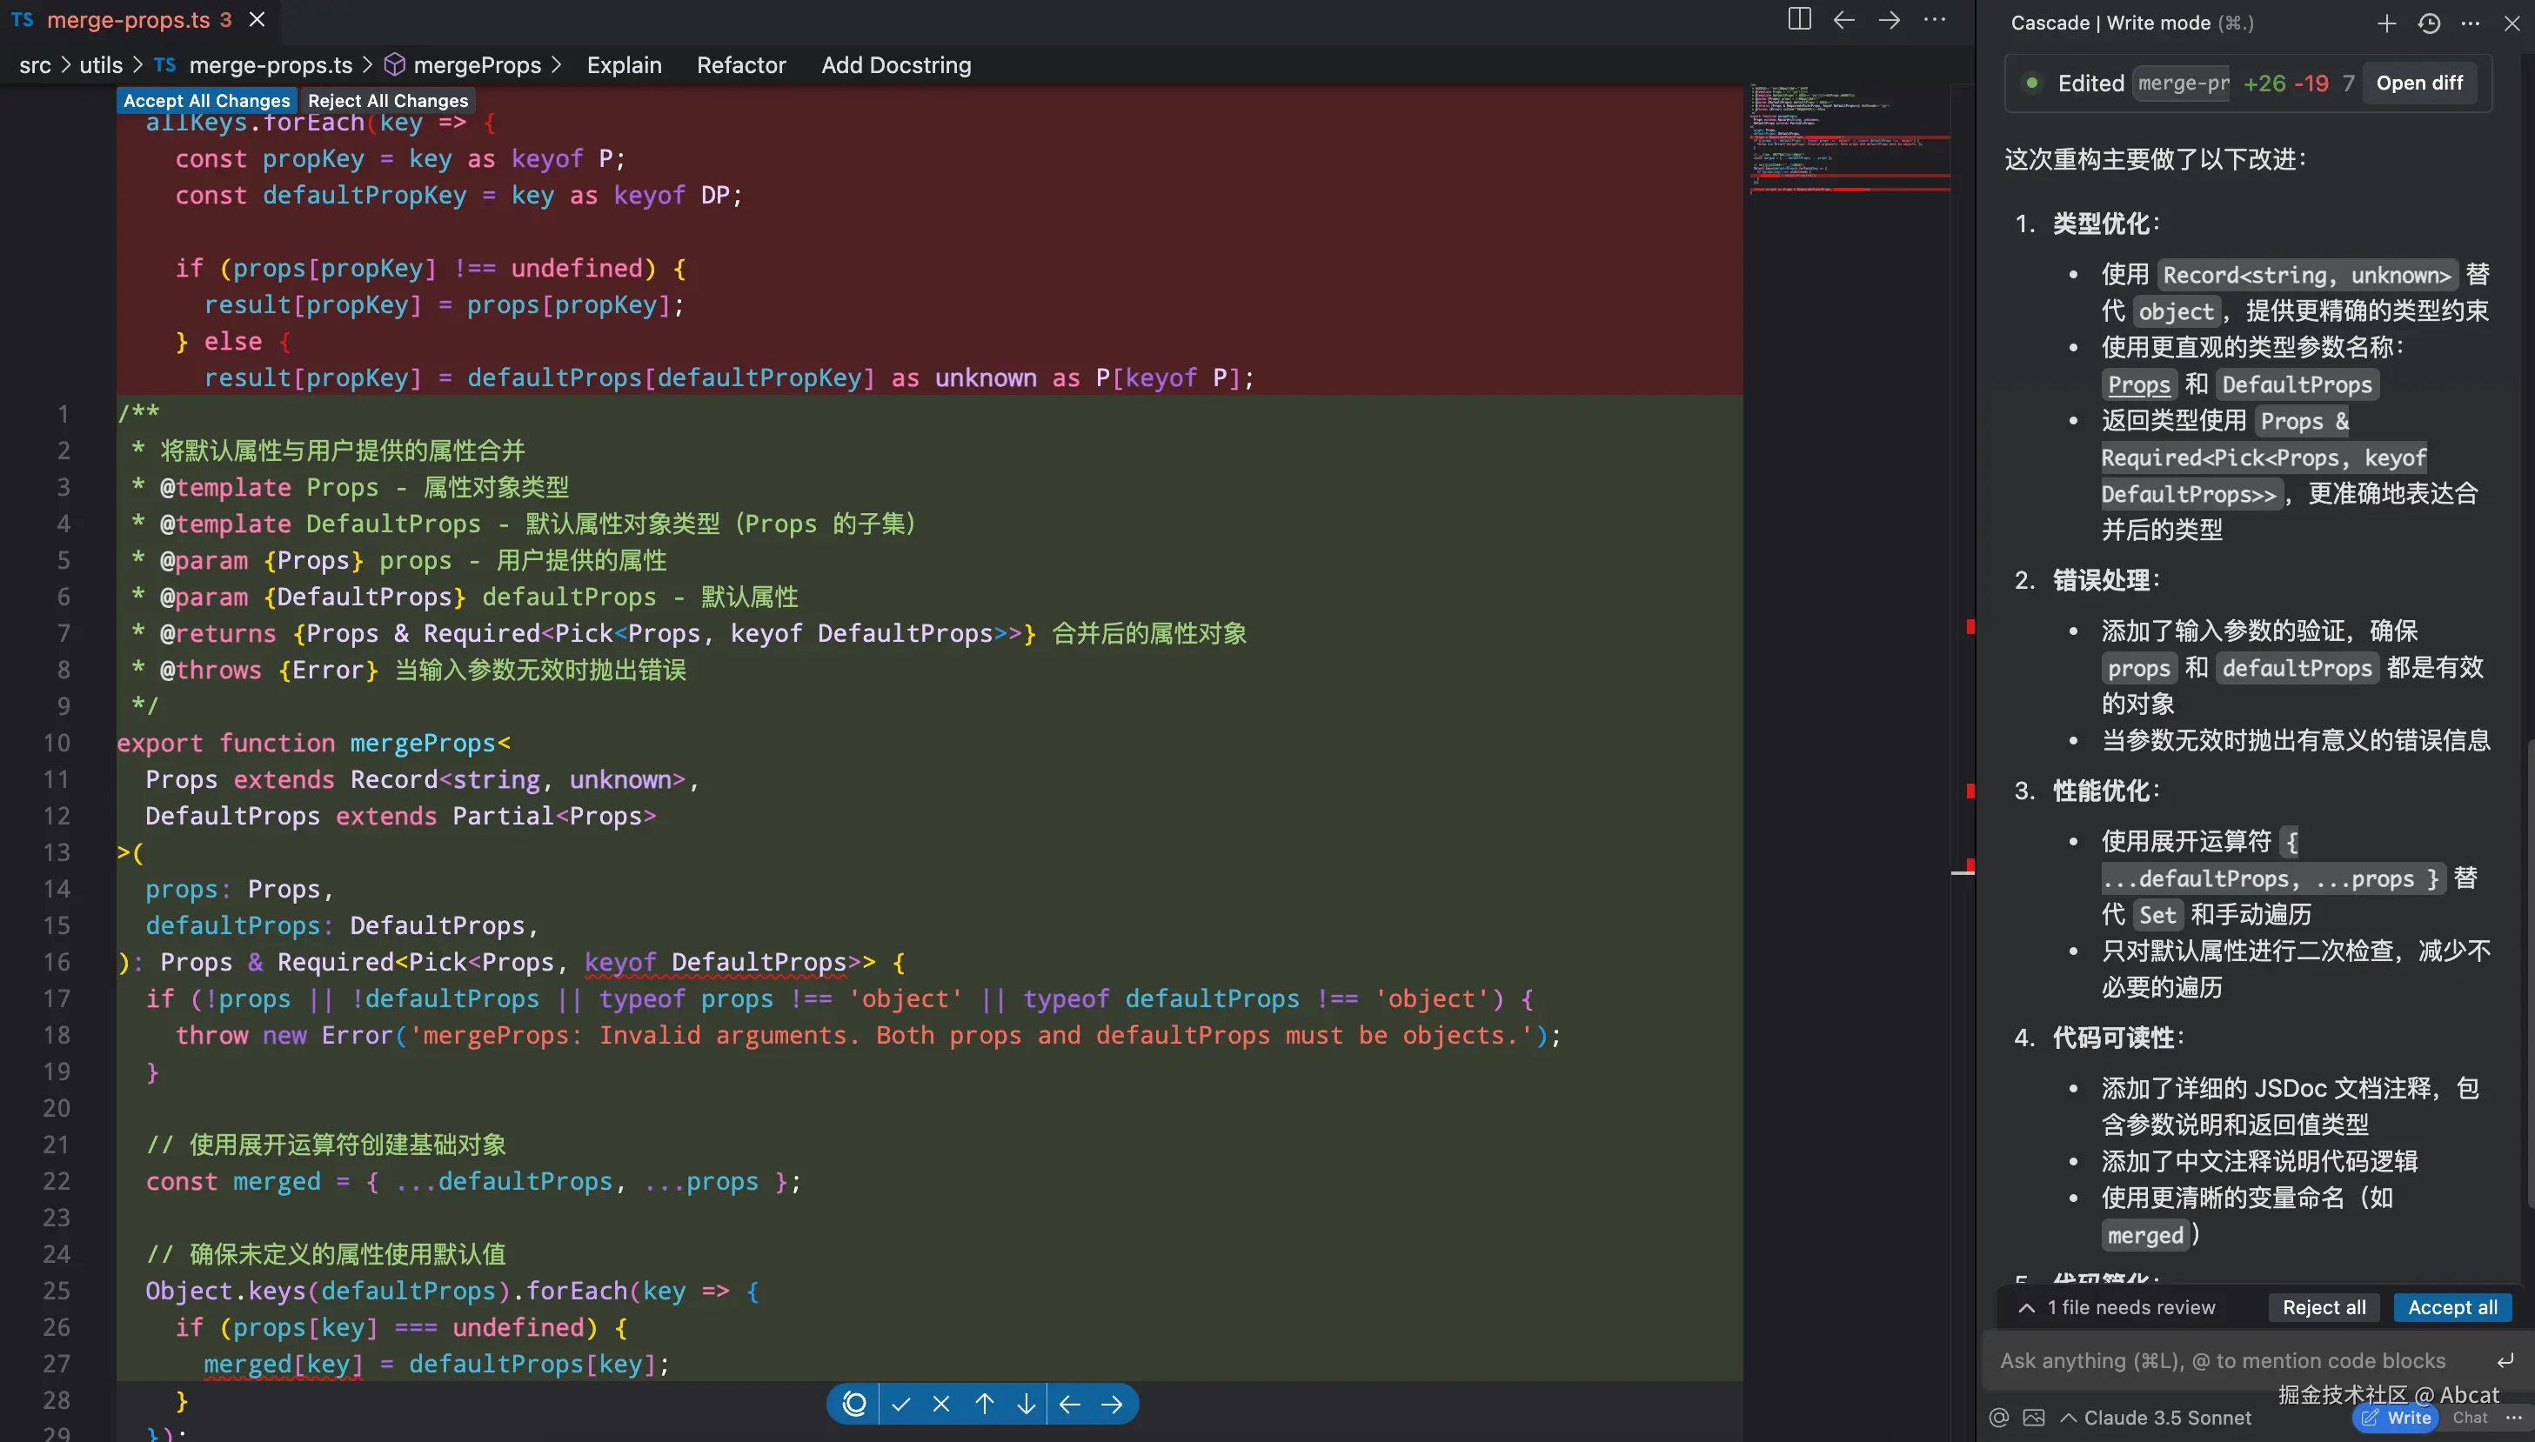Click the checkmark in the floating diff toolbar
Screen dimensions: 2535x1442
coord(900,1404)
